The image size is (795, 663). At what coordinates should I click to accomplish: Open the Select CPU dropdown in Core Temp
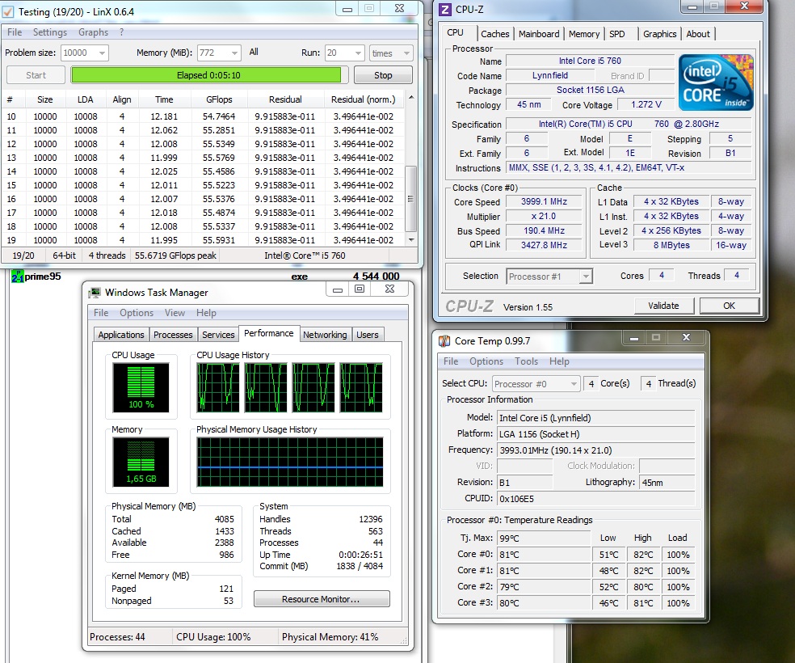pos(574,384)
